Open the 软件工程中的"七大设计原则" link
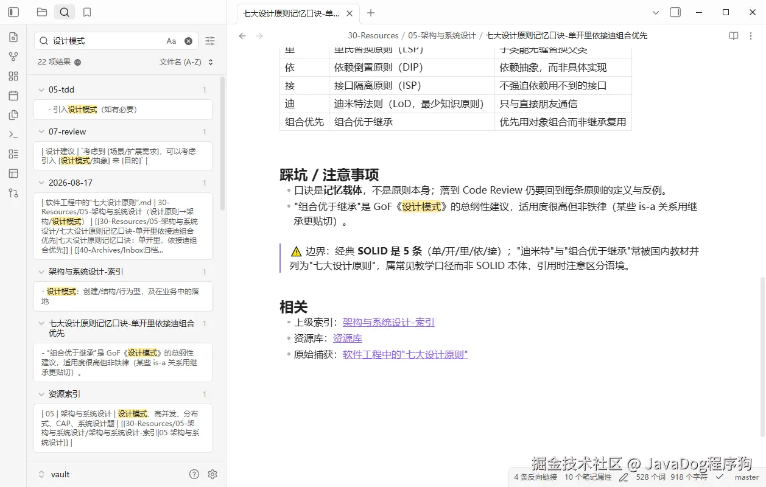 click(406, 354)
